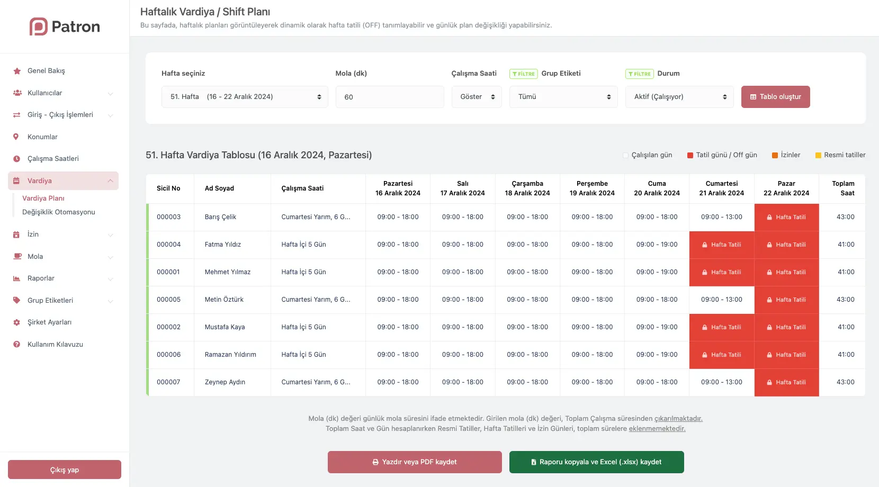This screenshot has width=879, height=487.
Task: Select Vardiya Planı in the sidebar
Action: [x=43, y=198]
